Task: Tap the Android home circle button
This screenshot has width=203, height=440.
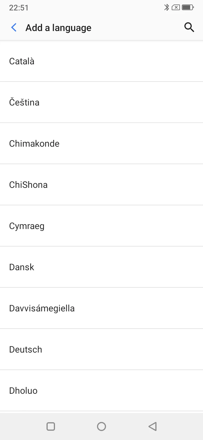Action: pos(101,426)
